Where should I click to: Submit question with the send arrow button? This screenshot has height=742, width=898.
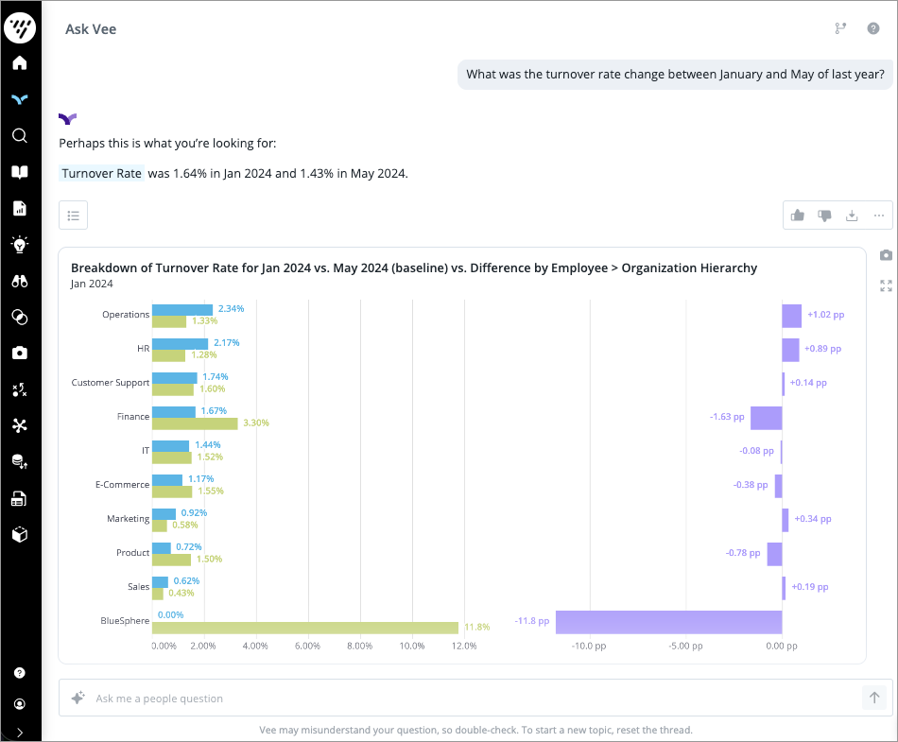874,698
